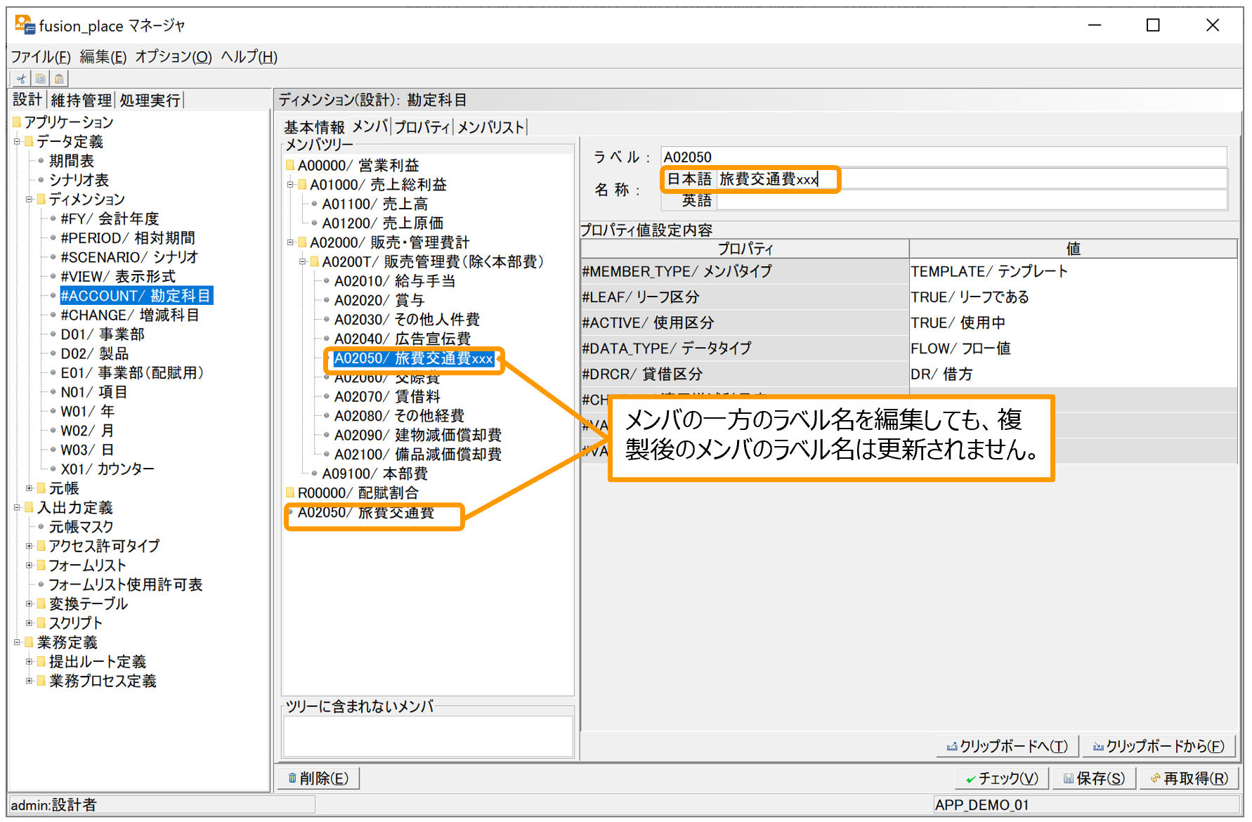Expand the 元帳 tree node
1252x822 pixels.
click(x=30, y=488)
